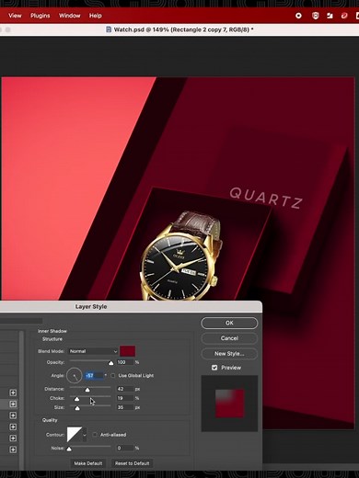Click the Opacity value field
The height and width of the screenshot is (478, 359).
click(x=125, y=362)
